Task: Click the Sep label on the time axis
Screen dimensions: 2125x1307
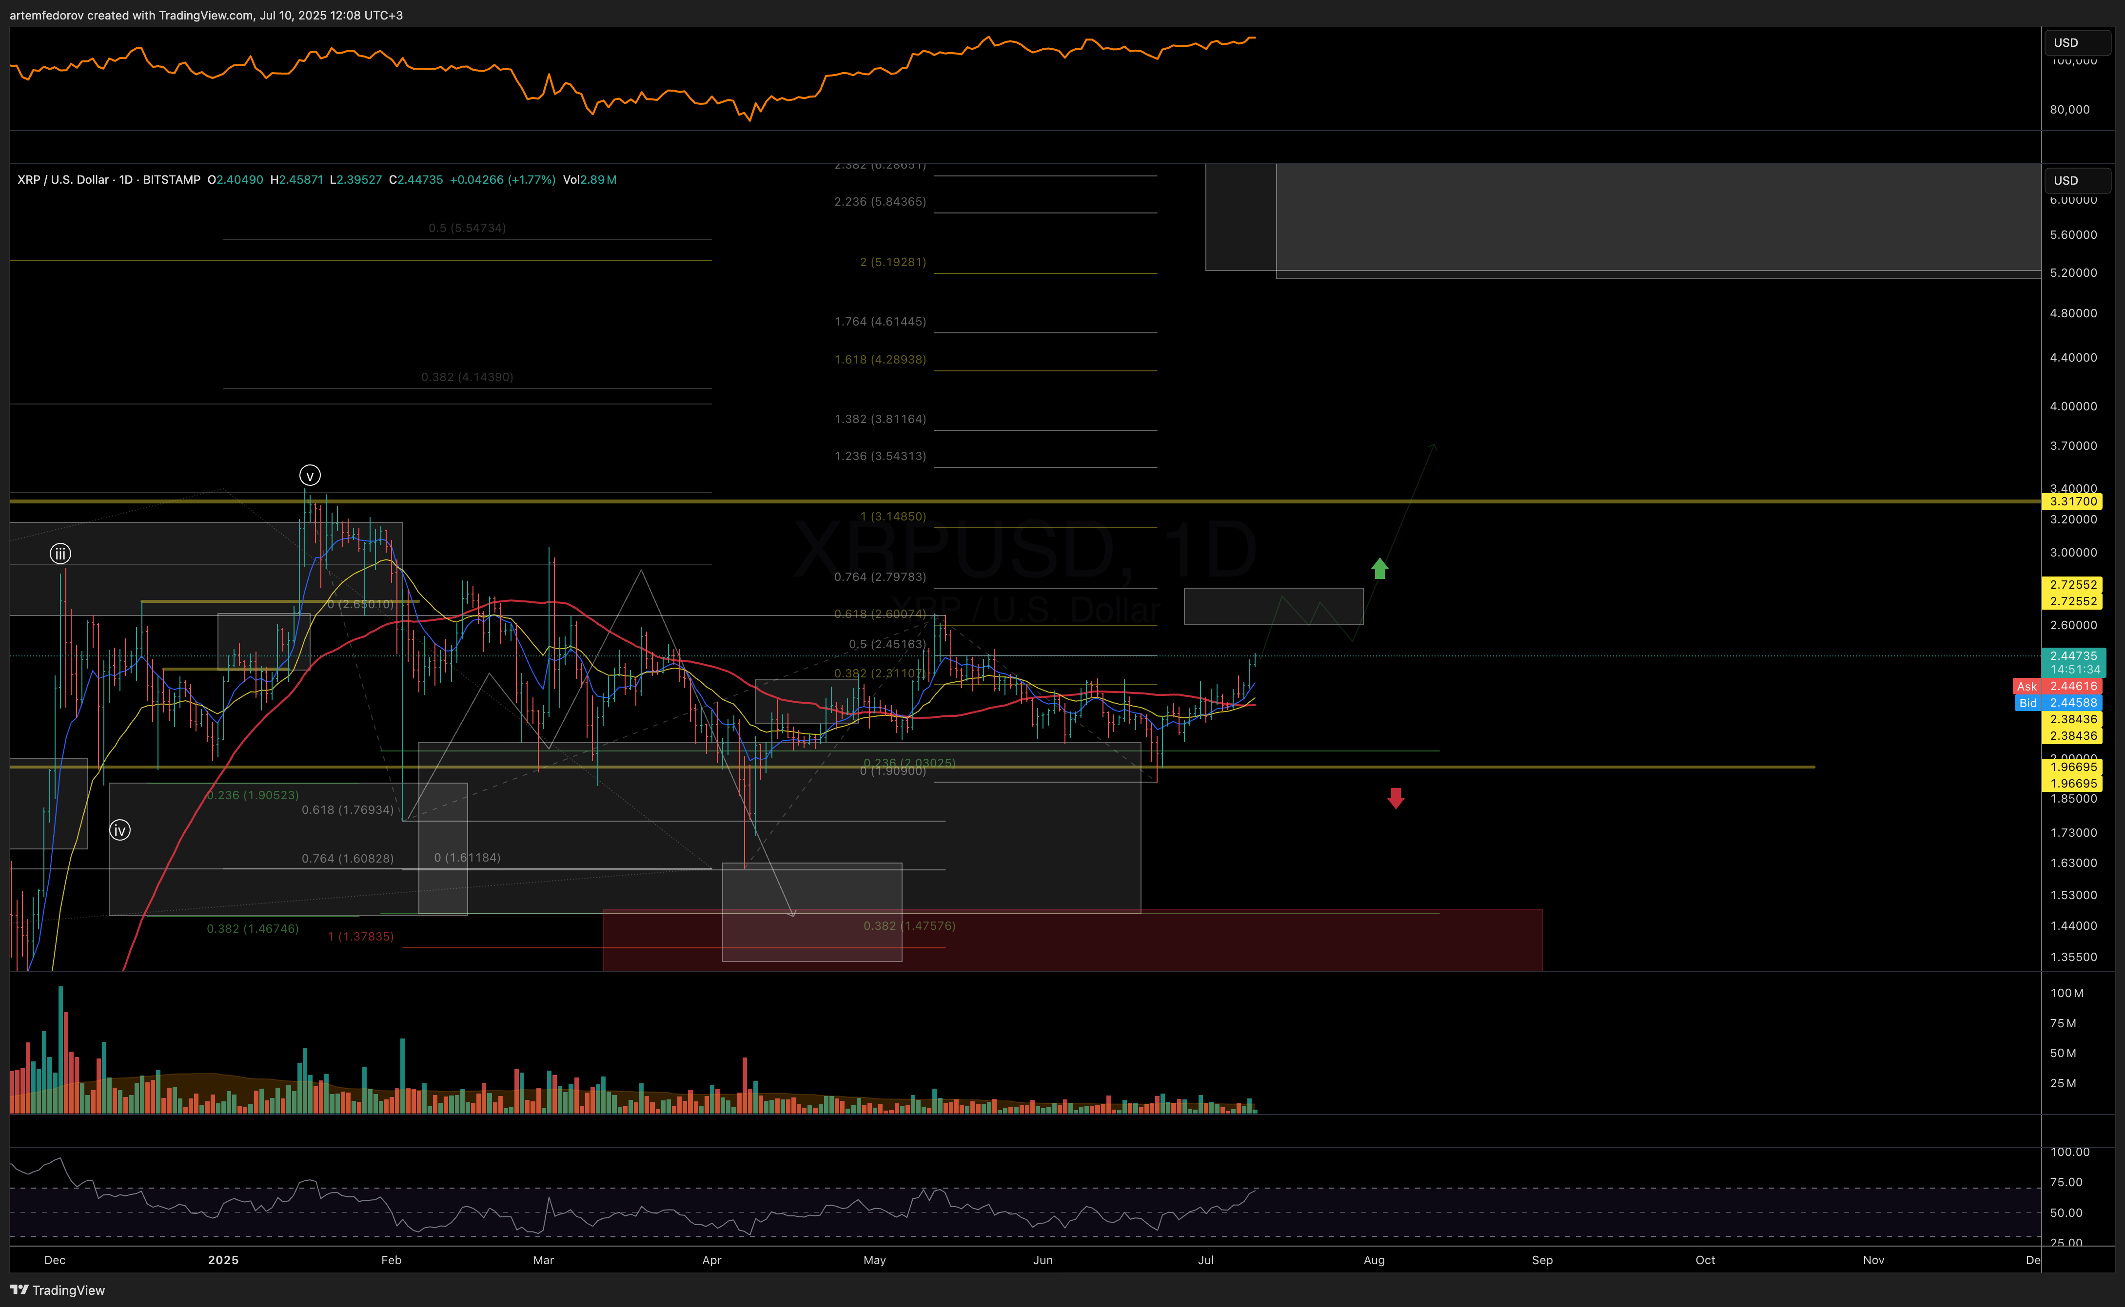Action: pos(1542,1260)
